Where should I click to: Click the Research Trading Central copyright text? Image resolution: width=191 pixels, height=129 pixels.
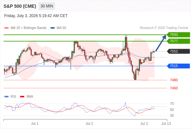(164, 28)
